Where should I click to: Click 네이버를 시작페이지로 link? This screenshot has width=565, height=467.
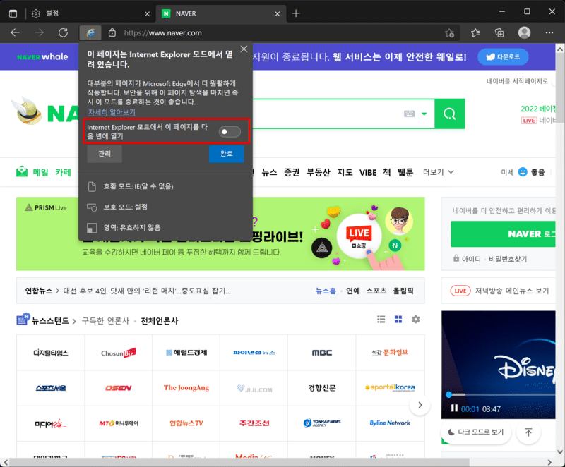(517, 81)
